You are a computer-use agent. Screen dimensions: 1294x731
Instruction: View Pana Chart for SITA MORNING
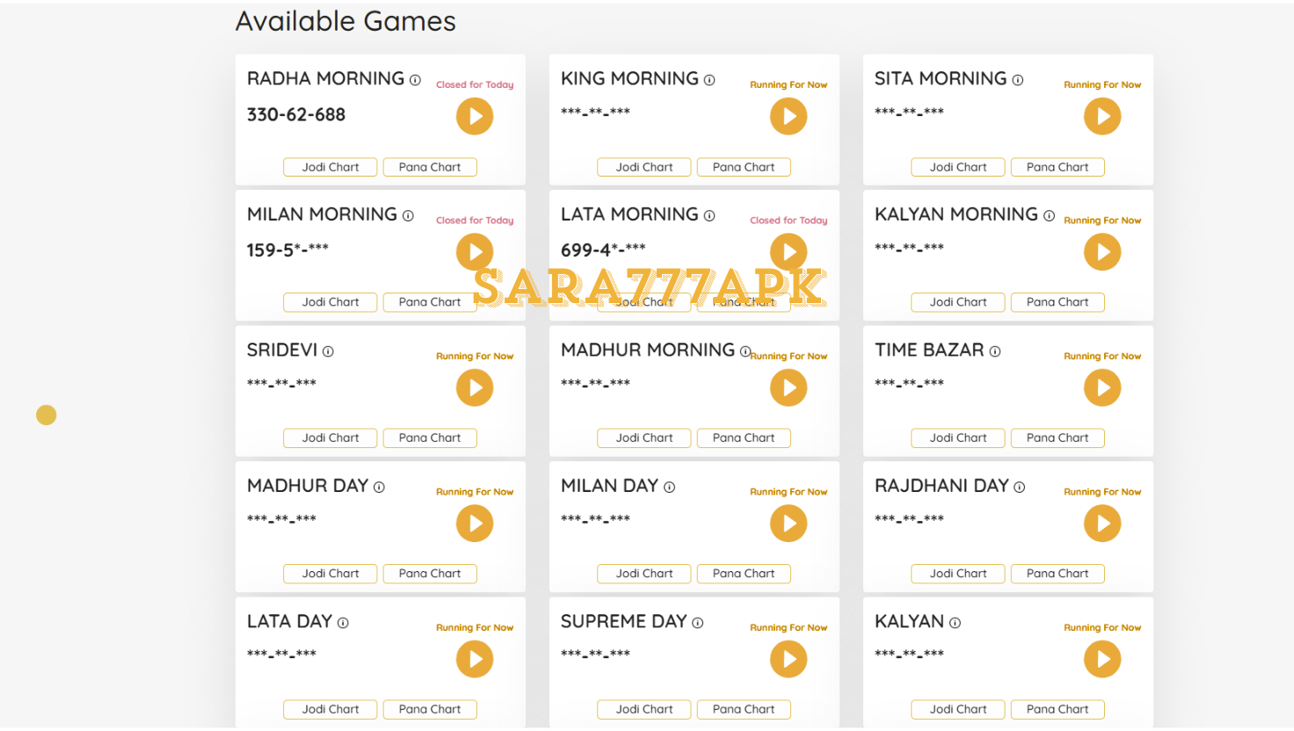[1058, 167]
